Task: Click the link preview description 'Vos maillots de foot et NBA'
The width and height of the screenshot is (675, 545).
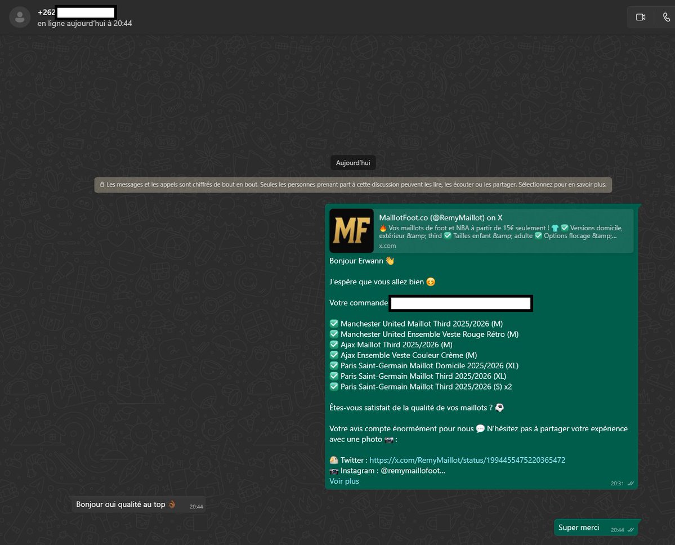Action: [500, 232]
